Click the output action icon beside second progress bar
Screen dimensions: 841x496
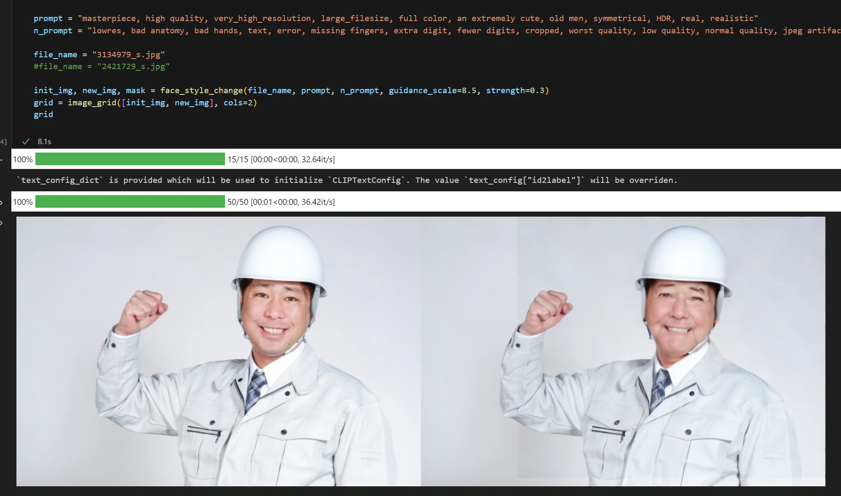pos(2,203)
